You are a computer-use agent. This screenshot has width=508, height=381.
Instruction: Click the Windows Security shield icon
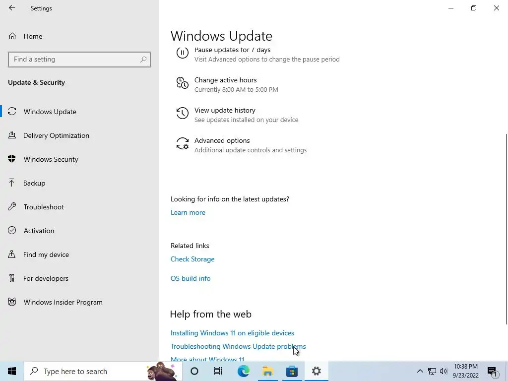tap(12, 159)
